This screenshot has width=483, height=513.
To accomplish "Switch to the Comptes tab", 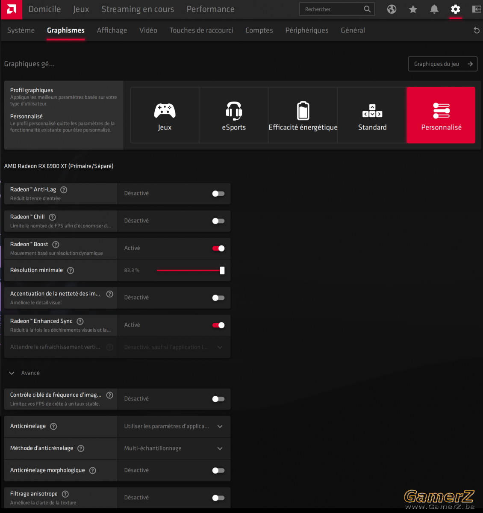I will [x=259, y=30].
